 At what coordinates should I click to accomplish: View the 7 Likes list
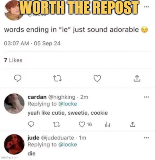[13, 60]
